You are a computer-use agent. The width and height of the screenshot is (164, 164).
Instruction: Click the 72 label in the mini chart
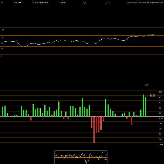pyautogui.click(x=106, y=155)
